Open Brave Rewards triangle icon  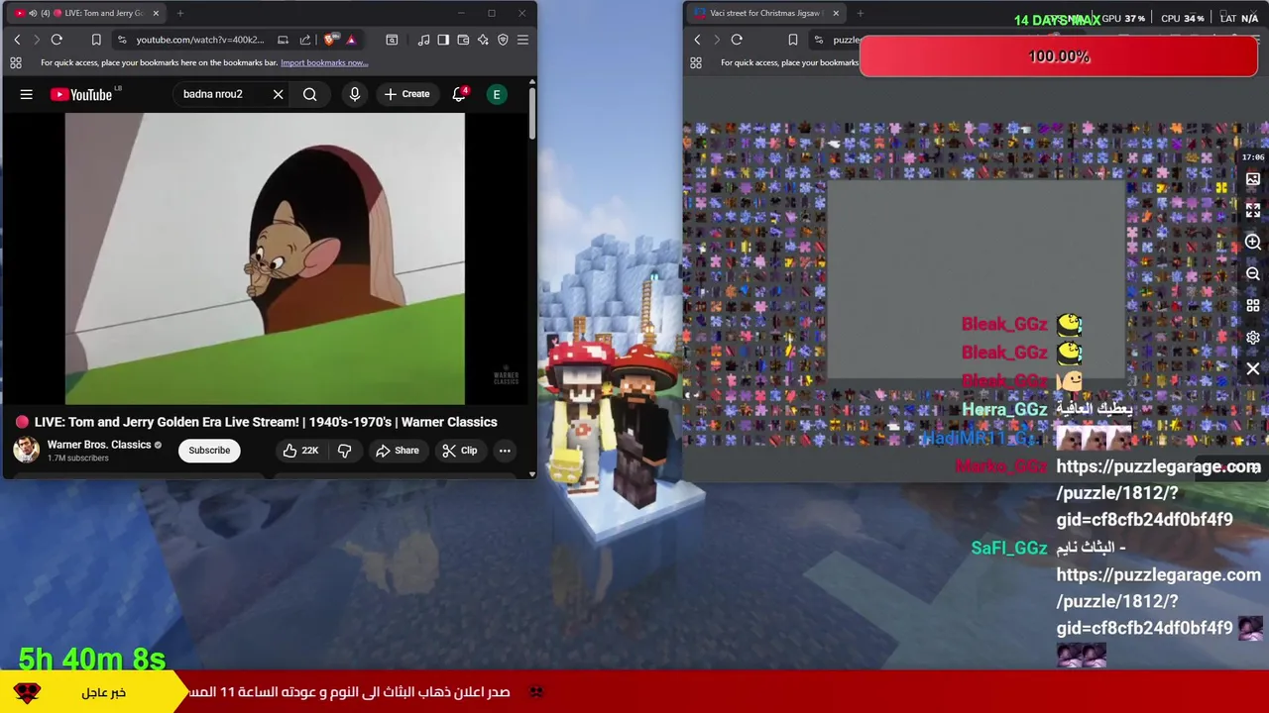[351, 40]
